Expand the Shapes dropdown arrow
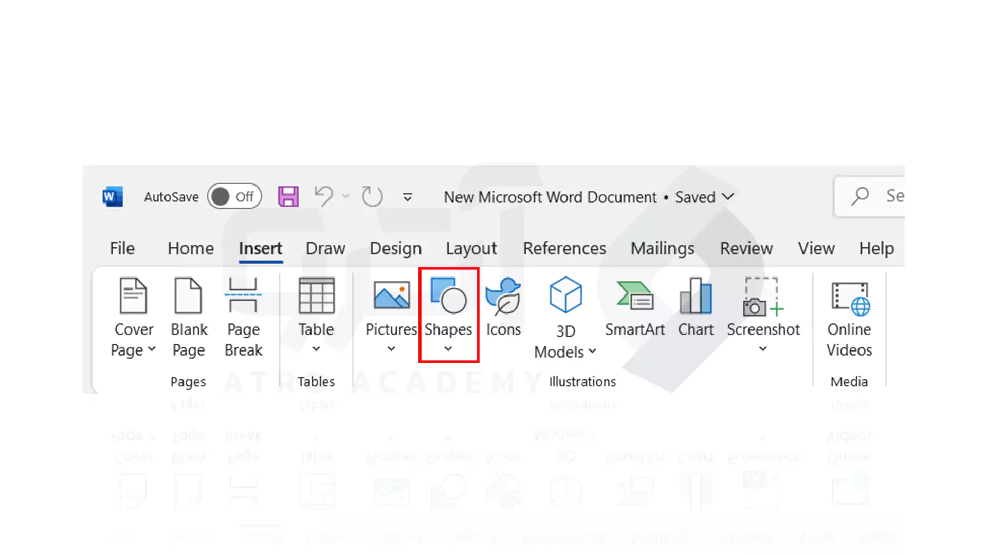This screenshot has width=987, height=555. click(448, 349)
